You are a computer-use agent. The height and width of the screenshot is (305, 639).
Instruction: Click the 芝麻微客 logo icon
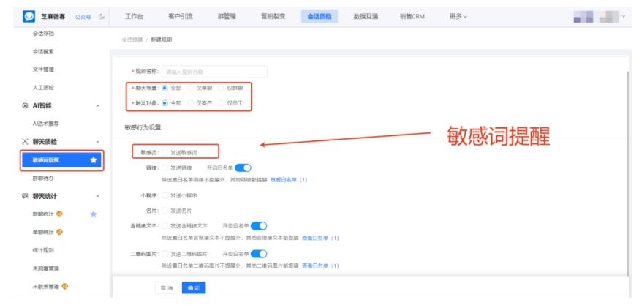(29, 17)
